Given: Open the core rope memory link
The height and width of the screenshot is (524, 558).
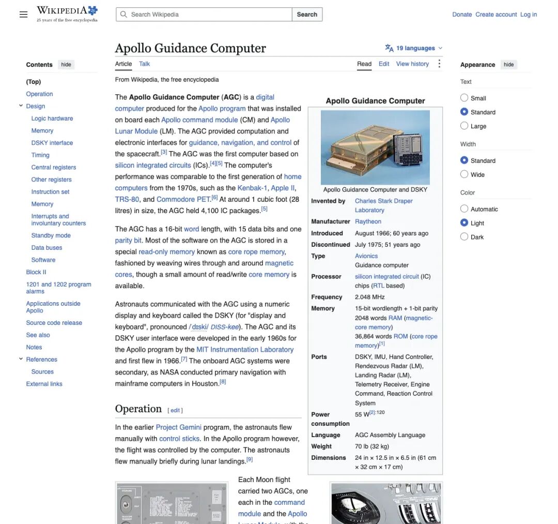Looking at the screenshot, I should pos(256,251).
